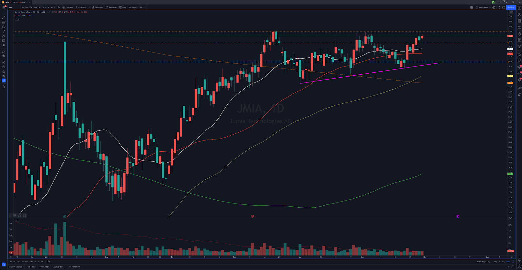Expand the time interval dropdown arrow
The width and height of the screenshot is (522, 270).
coord(55,7)
